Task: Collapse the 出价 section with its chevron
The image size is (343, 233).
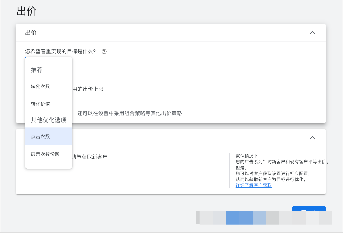Action: coord(312,33)
